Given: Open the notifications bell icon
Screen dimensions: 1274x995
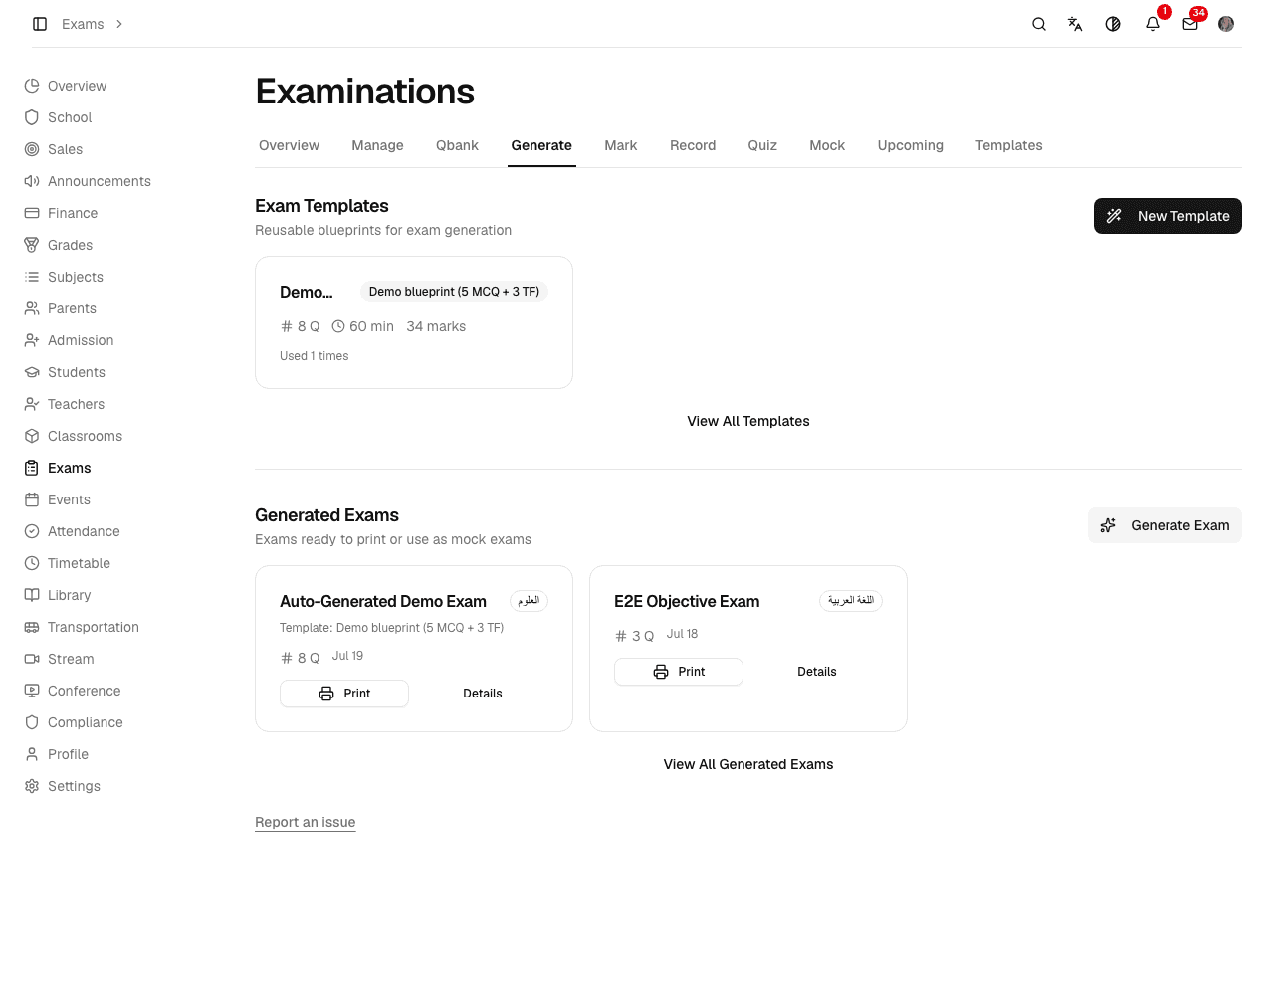Looking at the screenshot, I should click(1153, 24).
